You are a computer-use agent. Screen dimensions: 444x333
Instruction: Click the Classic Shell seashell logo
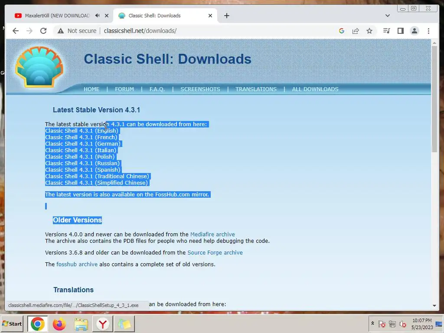tap(39, 67)
